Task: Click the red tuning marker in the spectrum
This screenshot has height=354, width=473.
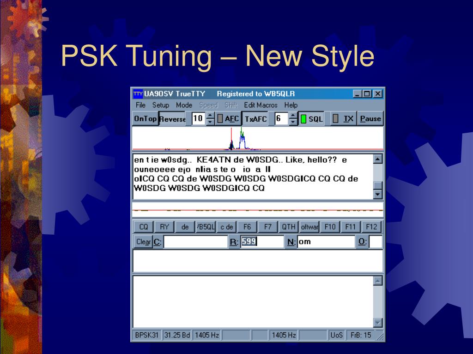Action: tap(231, 138)
